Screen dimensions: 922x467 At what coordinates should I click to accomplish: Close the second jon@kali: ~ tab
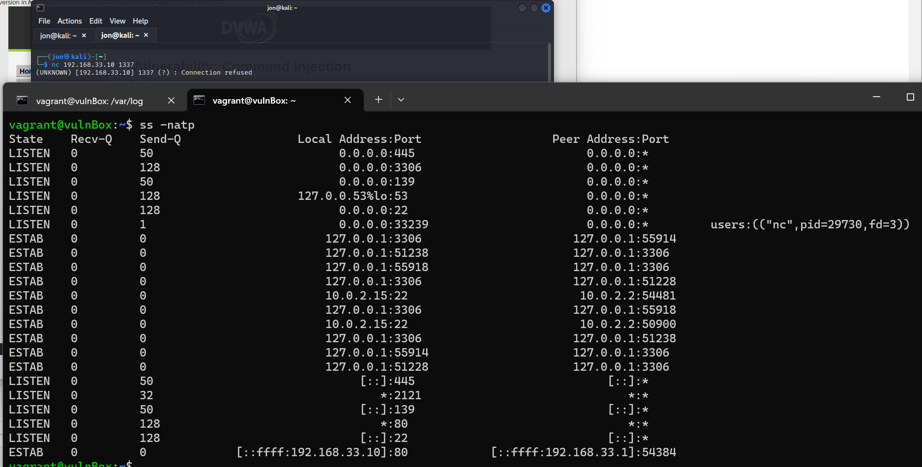[x=146, y=35]
